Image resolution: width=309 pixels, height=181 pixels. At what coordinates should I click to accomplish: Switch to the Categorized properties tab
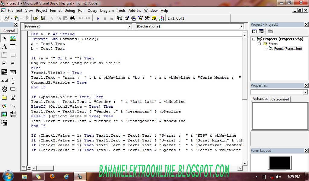(280, 99)
